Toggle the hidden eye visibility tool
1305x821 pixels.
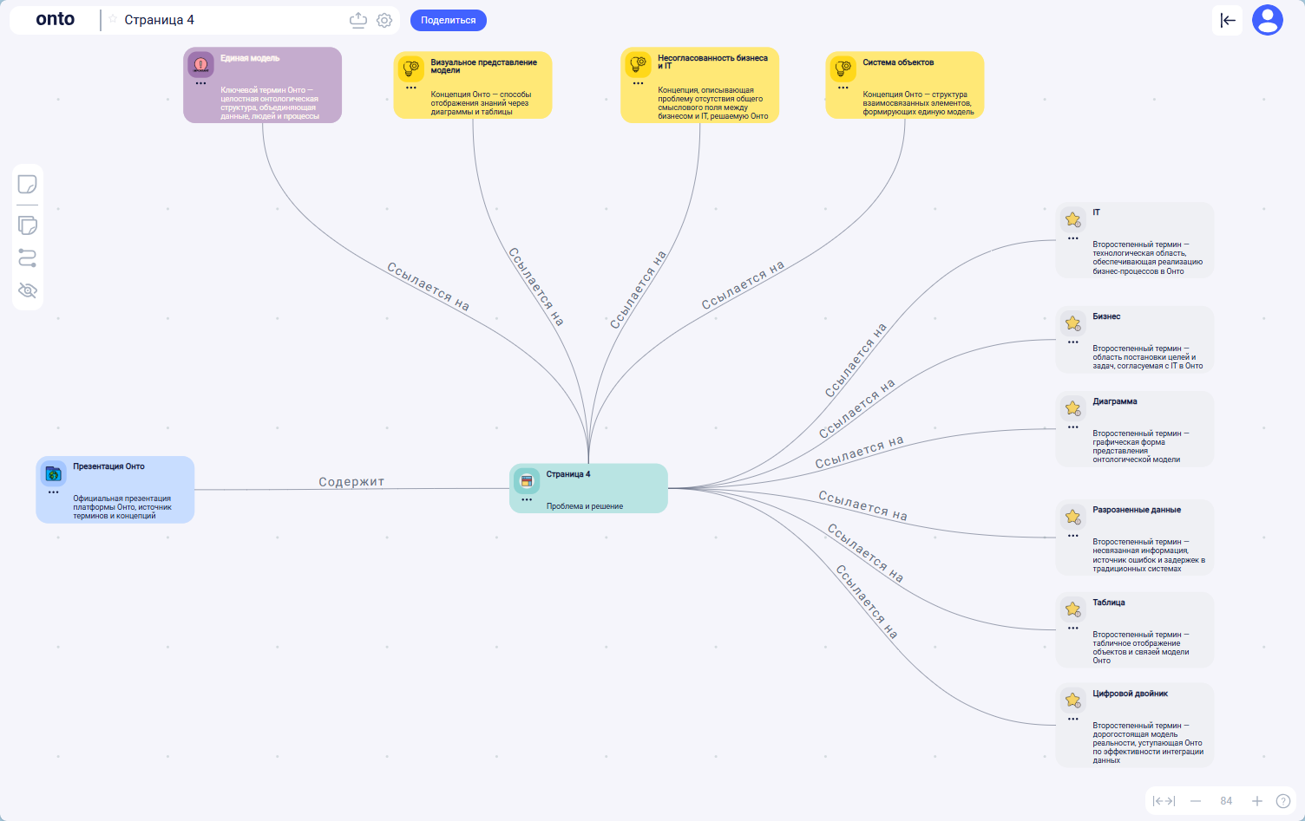tap(28, 290)
